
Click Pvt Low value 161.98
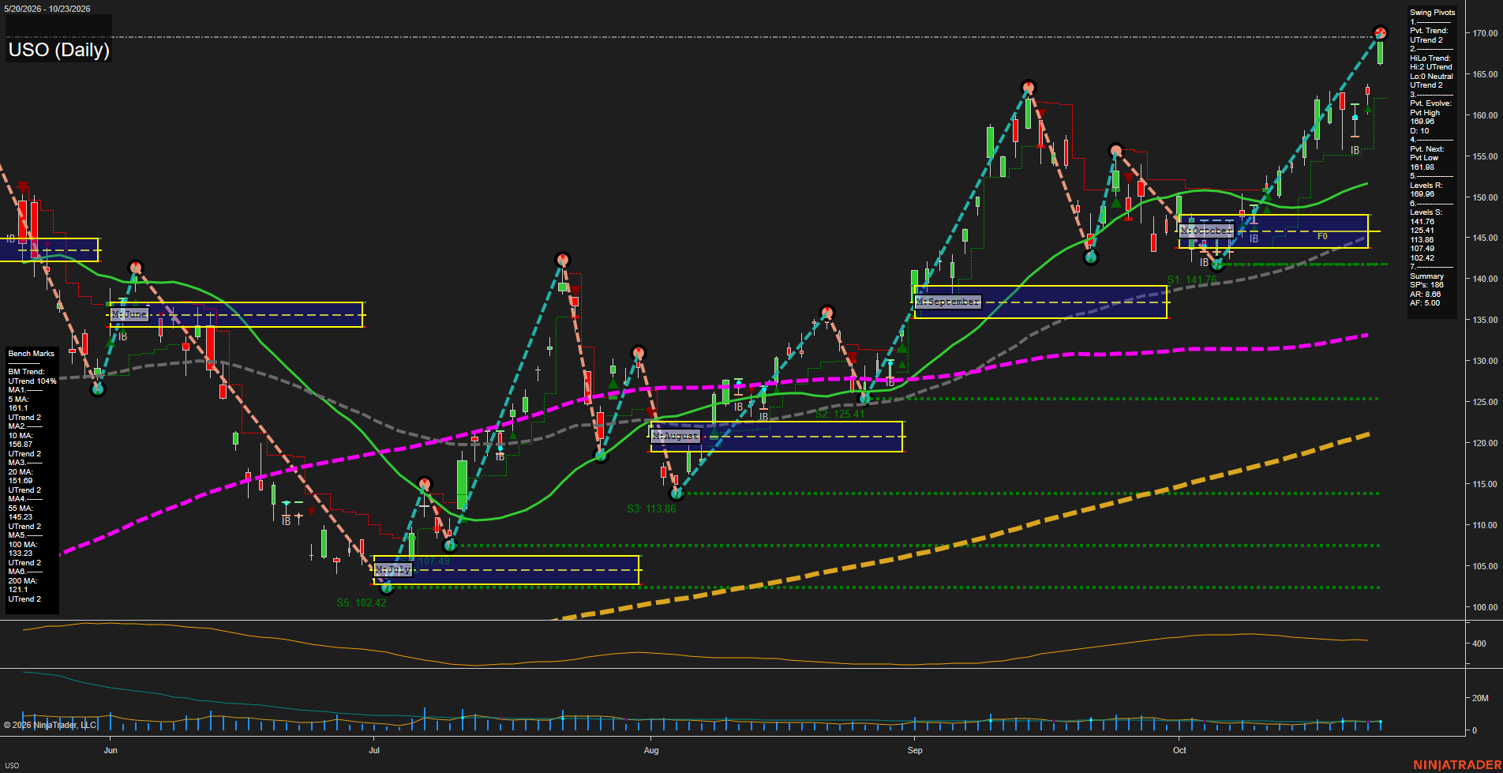(x=1422, y=167)
